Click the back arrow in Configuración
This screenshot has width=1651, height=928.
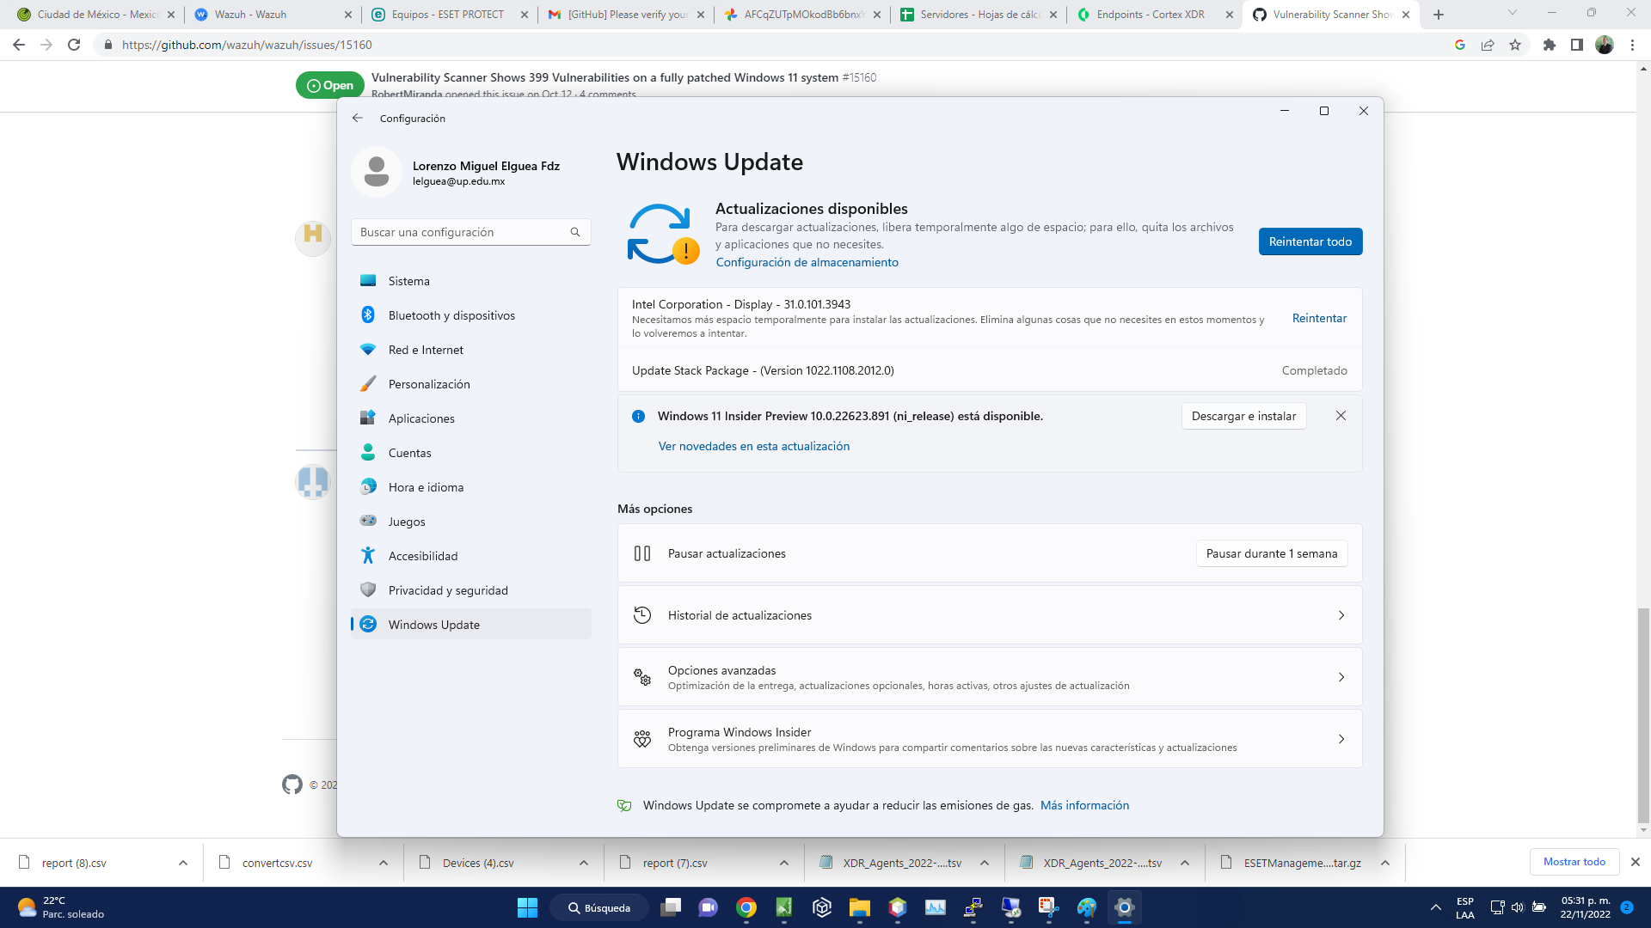point(359,118)
